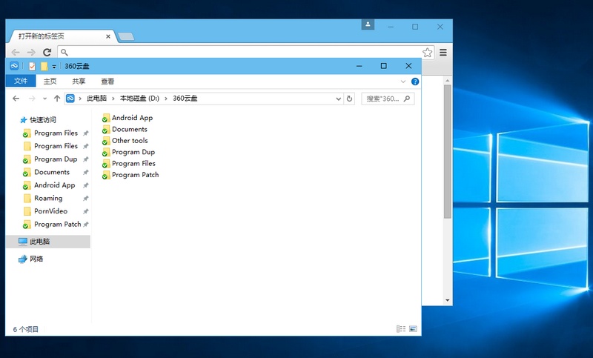Click the browser back button
The image size is (593, 358).
pyautogui.click(x=16, y=52)
